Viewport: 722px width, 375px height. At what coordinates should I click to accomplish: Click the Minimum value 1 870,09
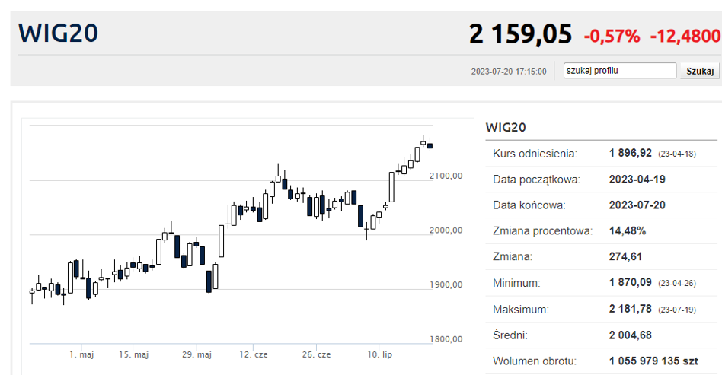[631, 282]
